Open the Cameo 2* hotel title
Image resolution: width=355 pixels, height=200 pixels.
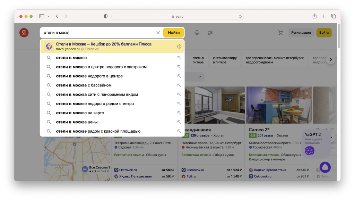259,130
